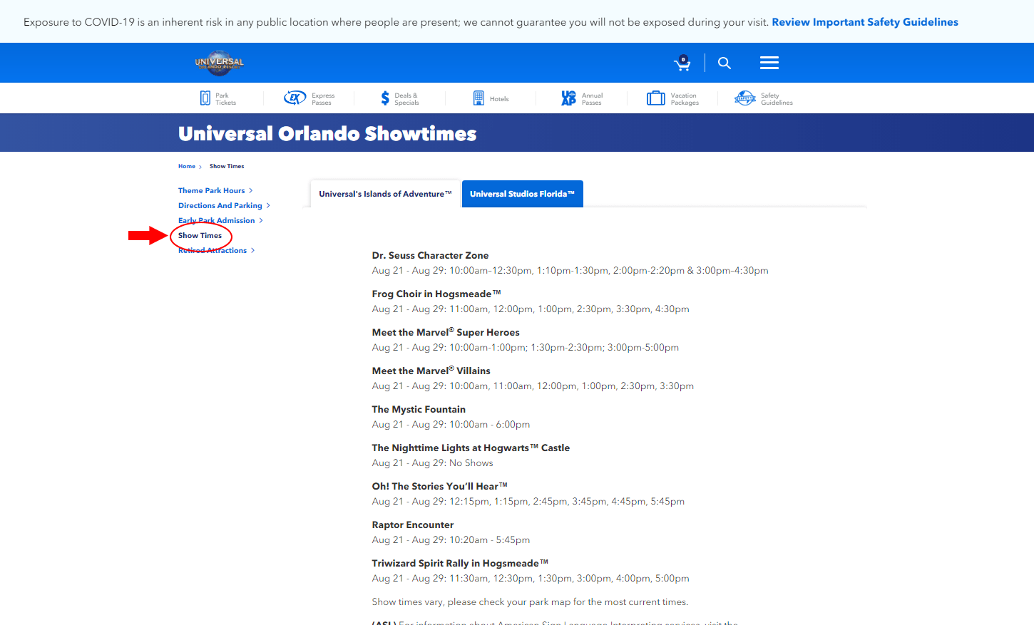The image size is (1034, 625).
Task: Open Review Important Safety Guidelines link
Action: tap(865, 22)
